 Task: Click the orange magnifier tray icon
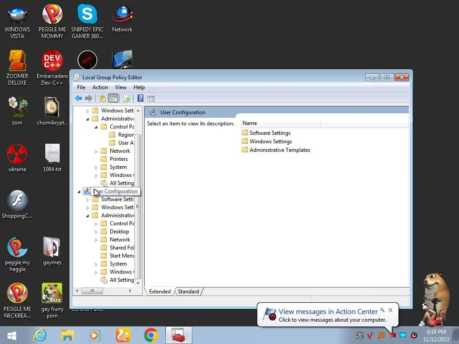(x=381, y=335)
